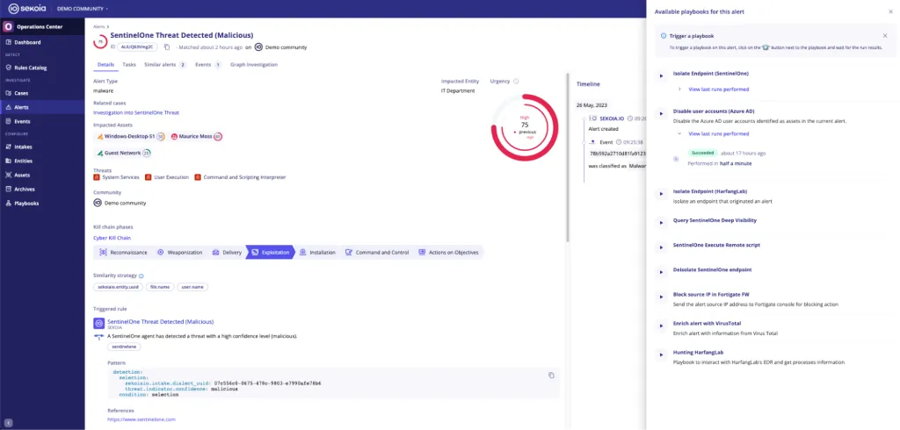Click the System Services threat

[x=116, y=177]
